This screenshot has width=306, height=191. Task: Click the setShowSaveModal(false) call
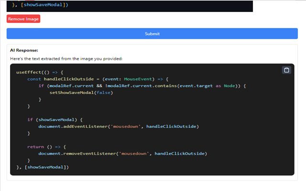(x=81, y=92)
